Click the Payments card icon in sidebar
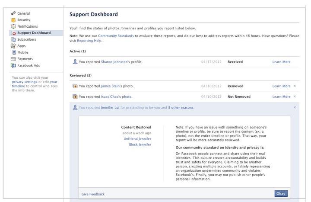The image size is (311, 202). pyautogui.click(x=13, y=59)
